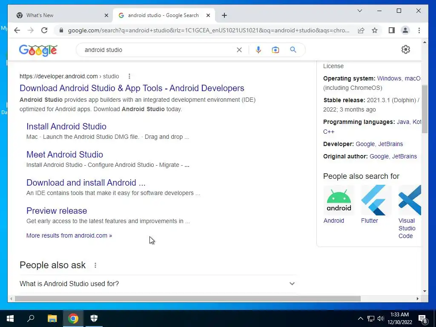Open the Windows Start menu
This screenshot has width=436, height=327.
pos(10,318)
